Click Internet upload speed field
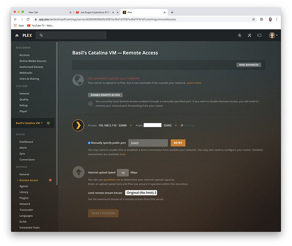292x246 pixels. [123, 173]
